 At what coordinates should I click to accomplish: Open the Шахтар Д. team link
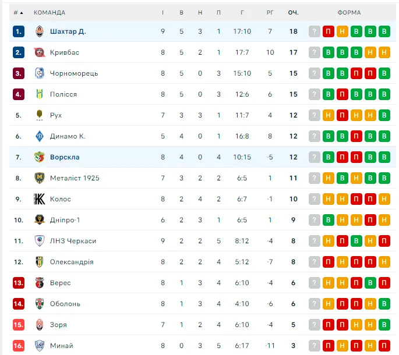point(68,31)
